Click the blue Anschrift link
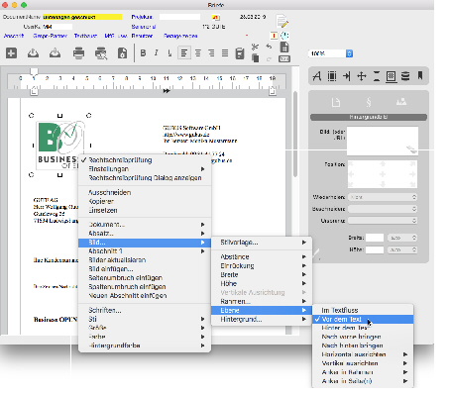 (x=14, y=36)
